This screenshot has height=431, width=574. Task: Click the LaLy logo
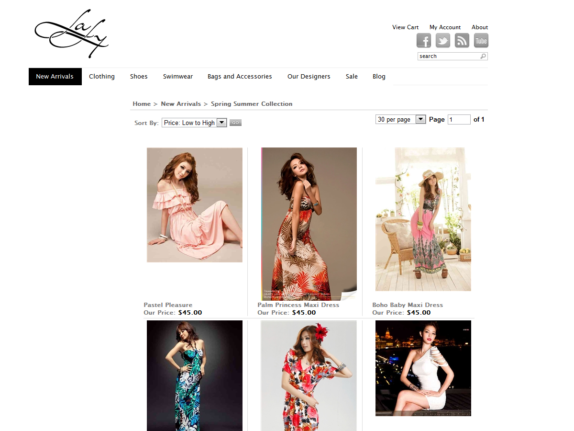[72, 34]
